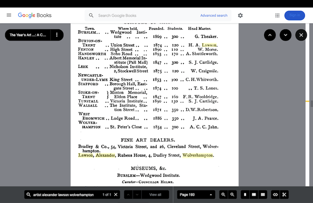Image resolution: width=313 pixels, height=203 pixels.
Task: Open Google apps grid
Action: point(277,15)
